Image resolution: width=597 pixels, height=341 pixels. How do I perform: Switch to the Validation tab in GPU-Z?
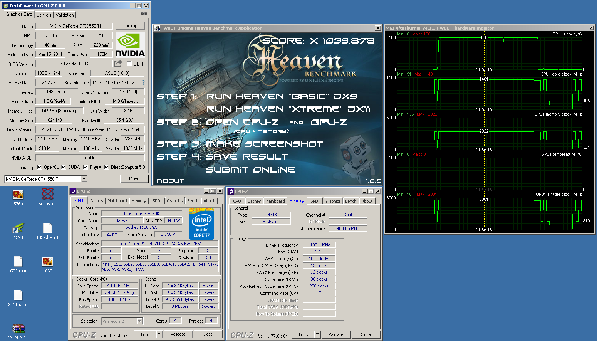point(65,15)
